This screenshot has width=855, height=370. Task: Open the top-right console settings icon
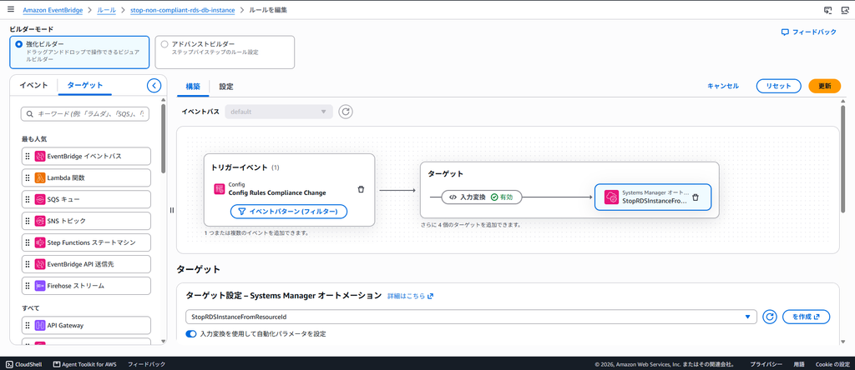coord(845,10)
